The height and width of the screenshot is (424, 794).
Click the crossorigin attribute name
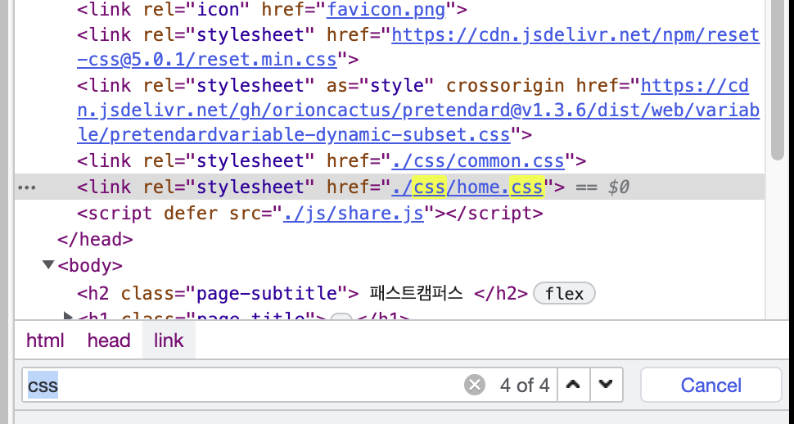click(505, 86)
